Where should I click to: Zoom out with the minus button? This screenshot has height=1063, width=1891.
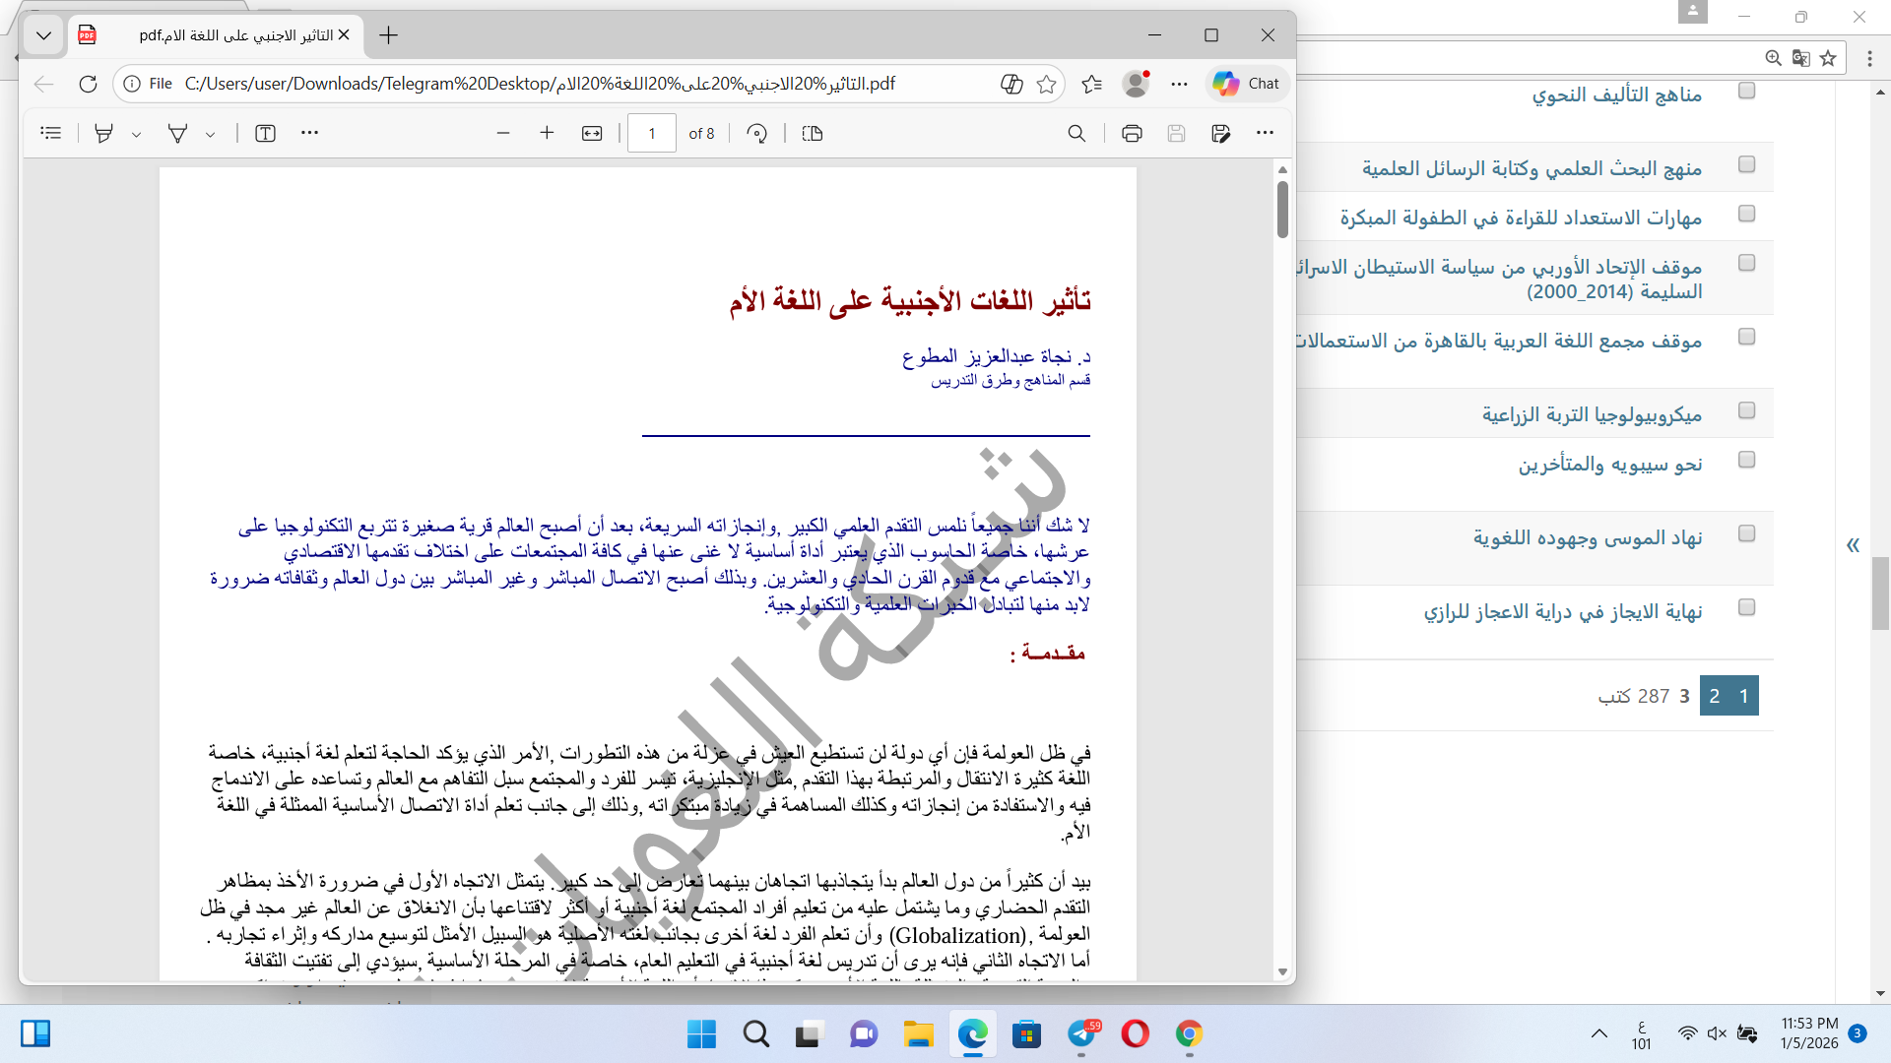(x=503, y=133)
